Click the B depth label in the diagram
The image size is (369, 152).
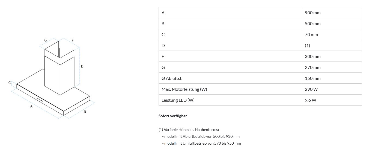tap(85, 111)
